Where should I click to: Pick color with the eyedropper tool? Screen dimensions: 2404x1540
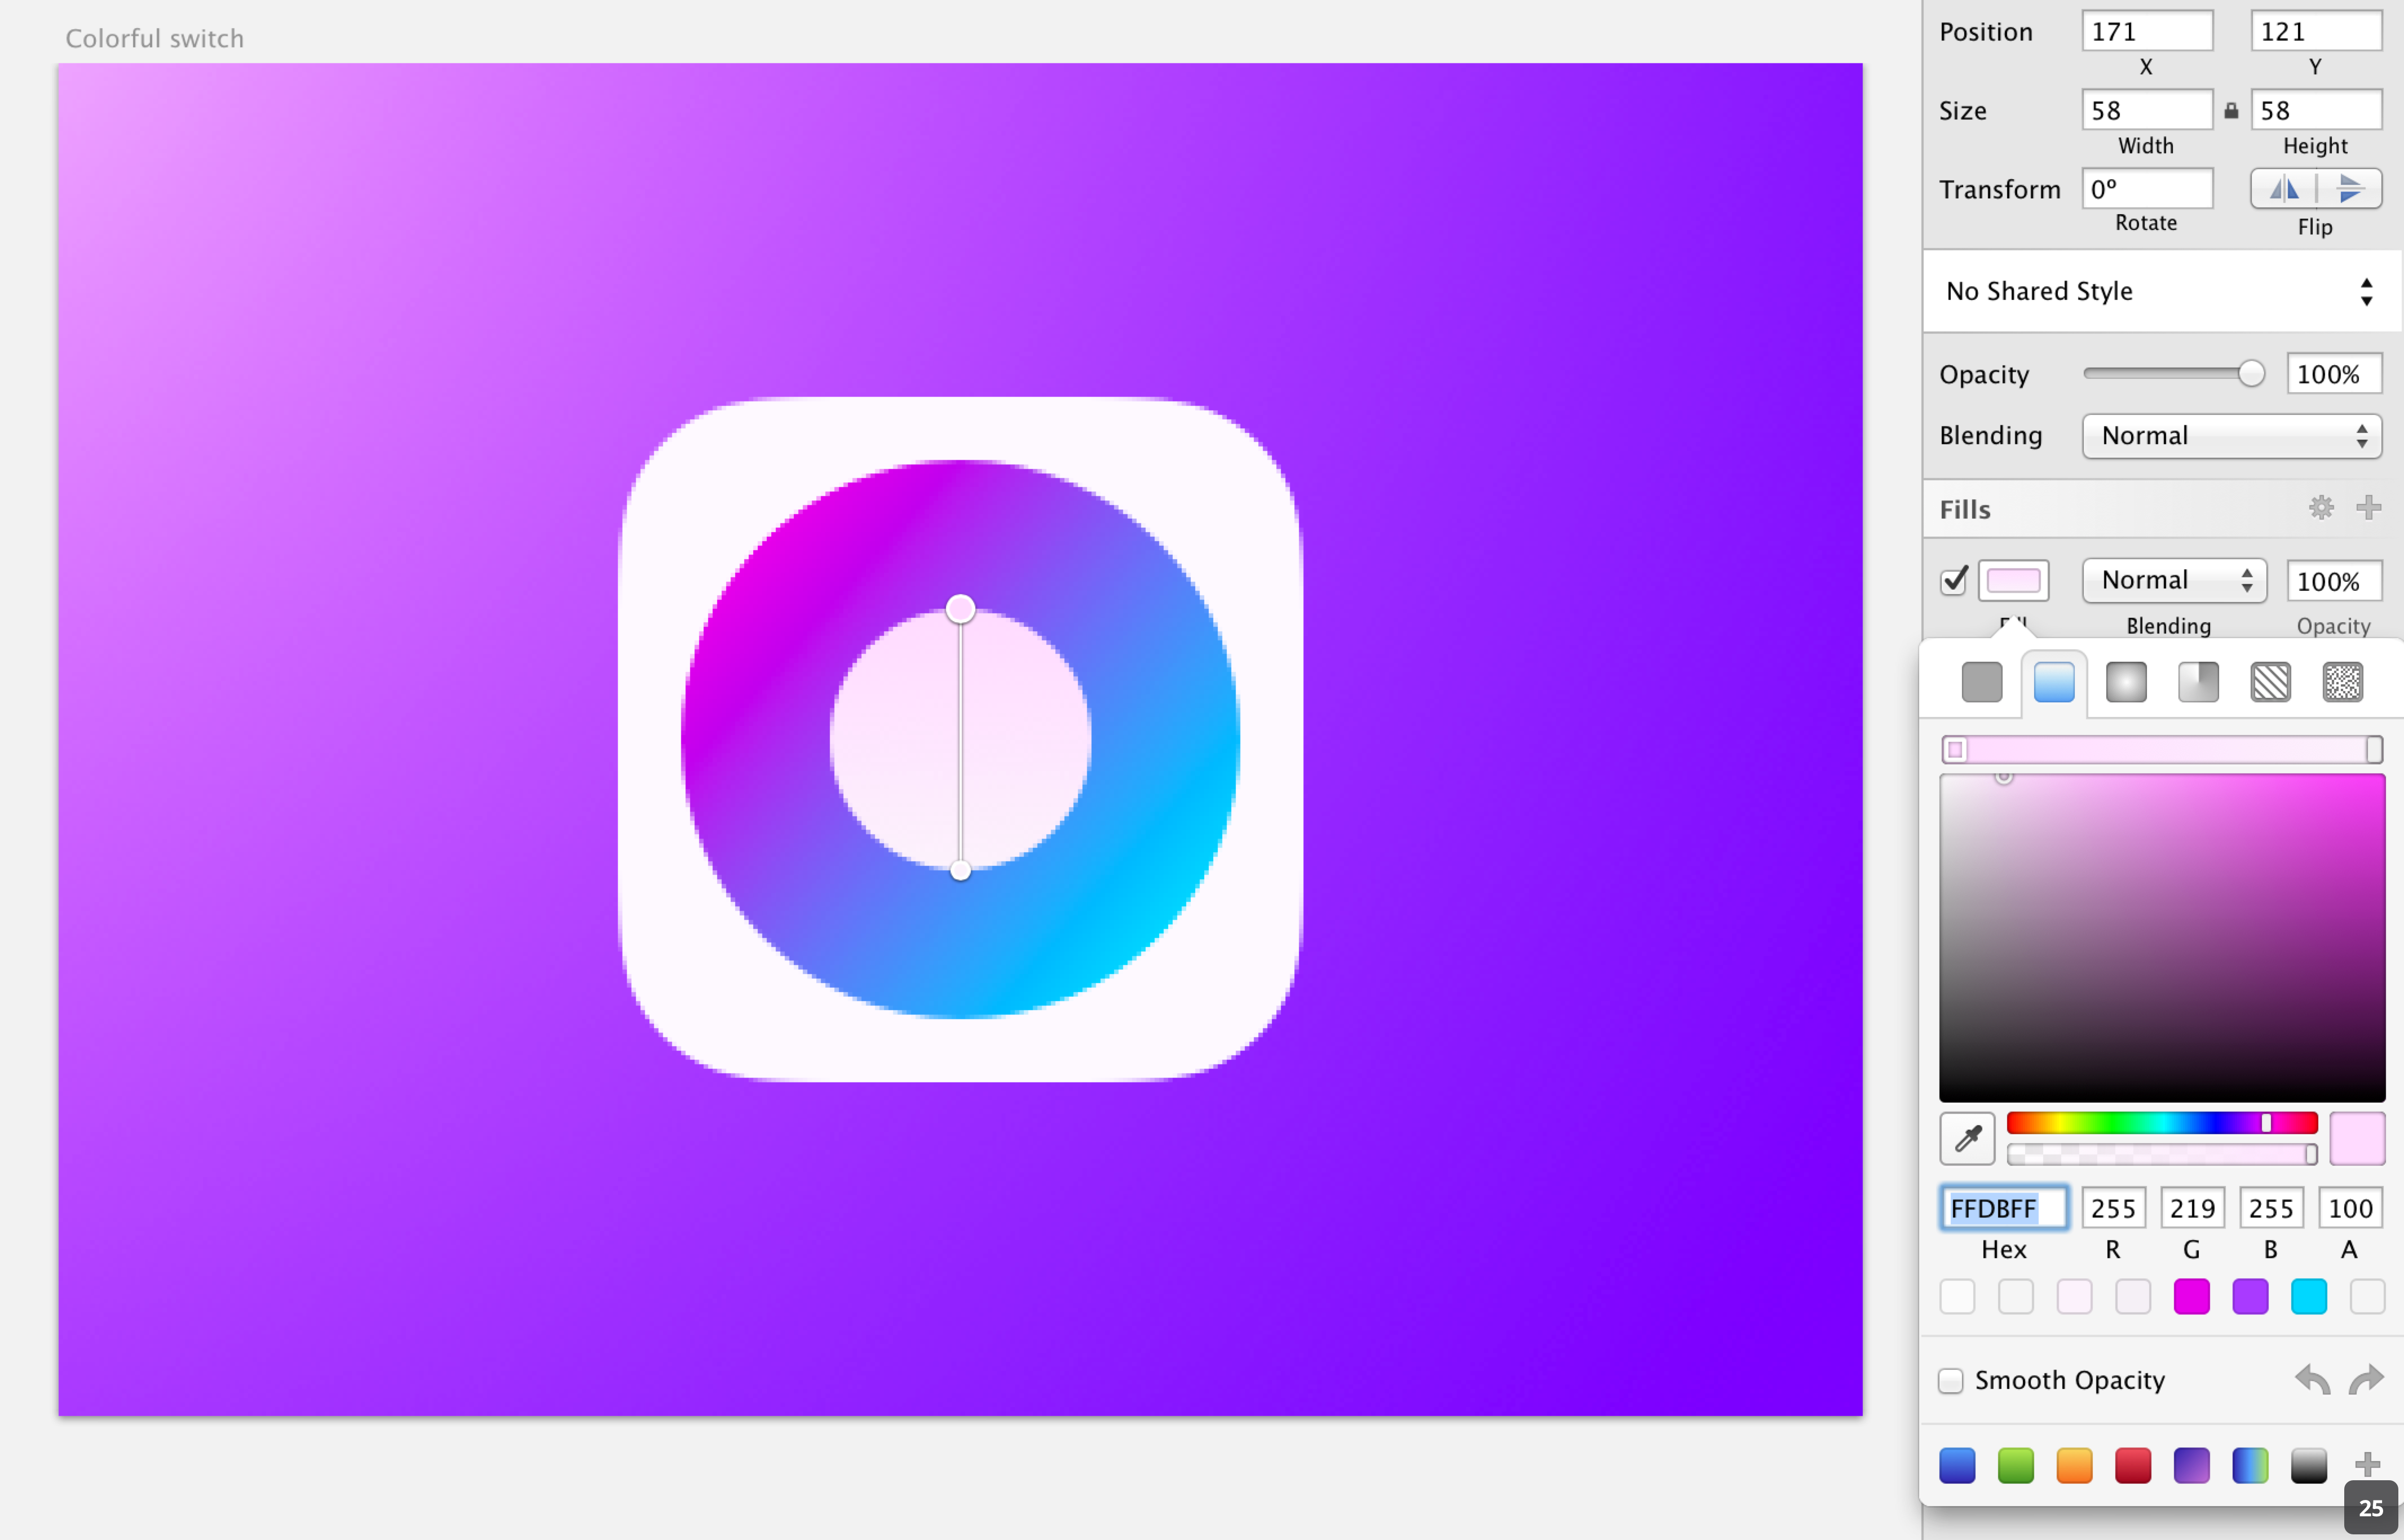[x=1967, y=1138]
